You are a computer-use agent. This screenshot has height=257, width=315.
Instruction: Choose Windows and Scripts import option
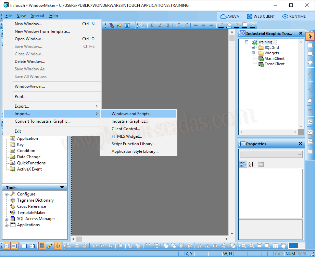(132, 114)
